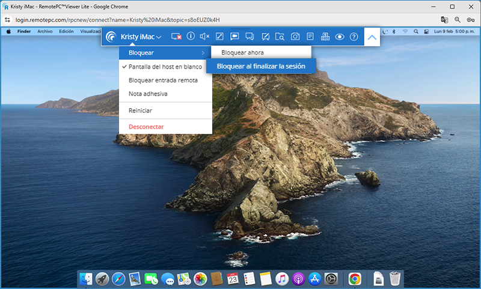Open the chat bubbles icon
The width and height of the screenshot is (481, 289).
pyautogui.click(x=250, y=37)
